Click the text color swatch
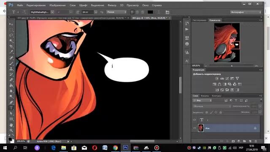 coord(150,12)
